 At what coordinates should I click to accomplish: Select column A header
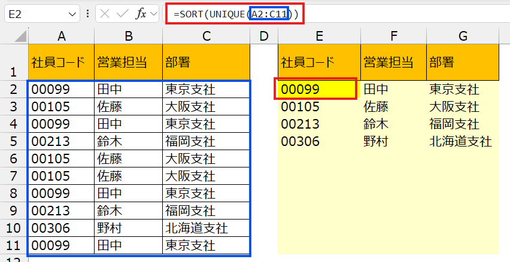[x=60, y=36]
